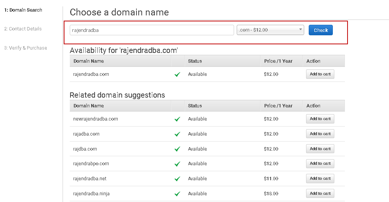Click the checkmark icon for rajendrabpo.com

tap(177, 164)
